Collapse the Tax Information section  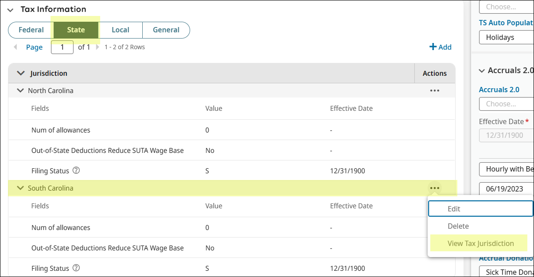pyautogui.click(x=11, y=9)
